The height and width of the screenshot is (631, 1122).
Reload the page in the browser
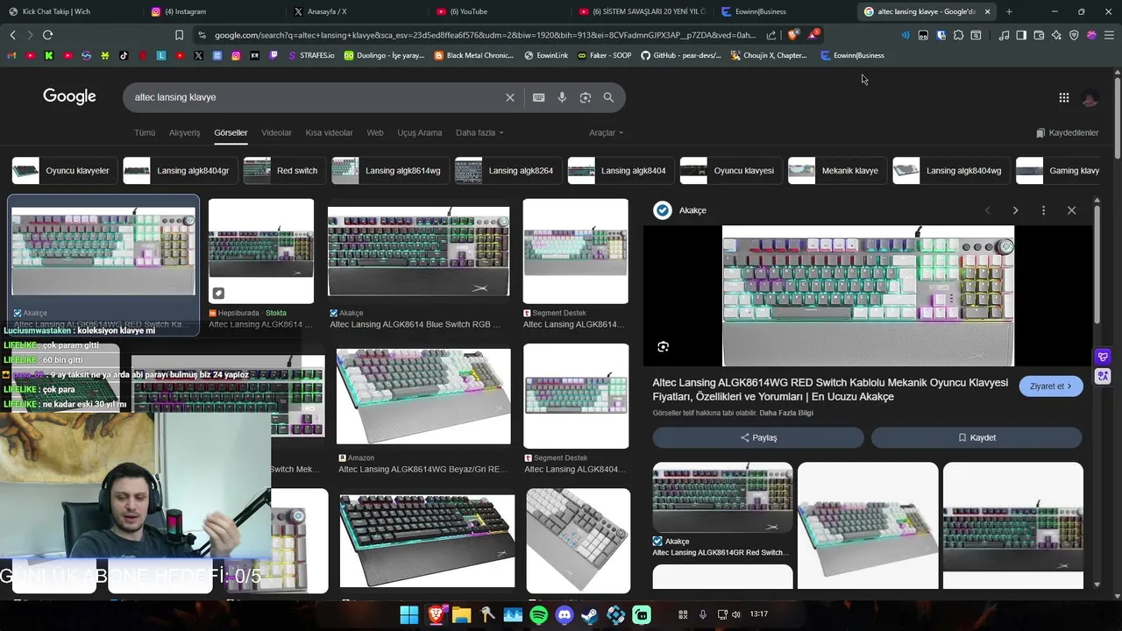47,35
